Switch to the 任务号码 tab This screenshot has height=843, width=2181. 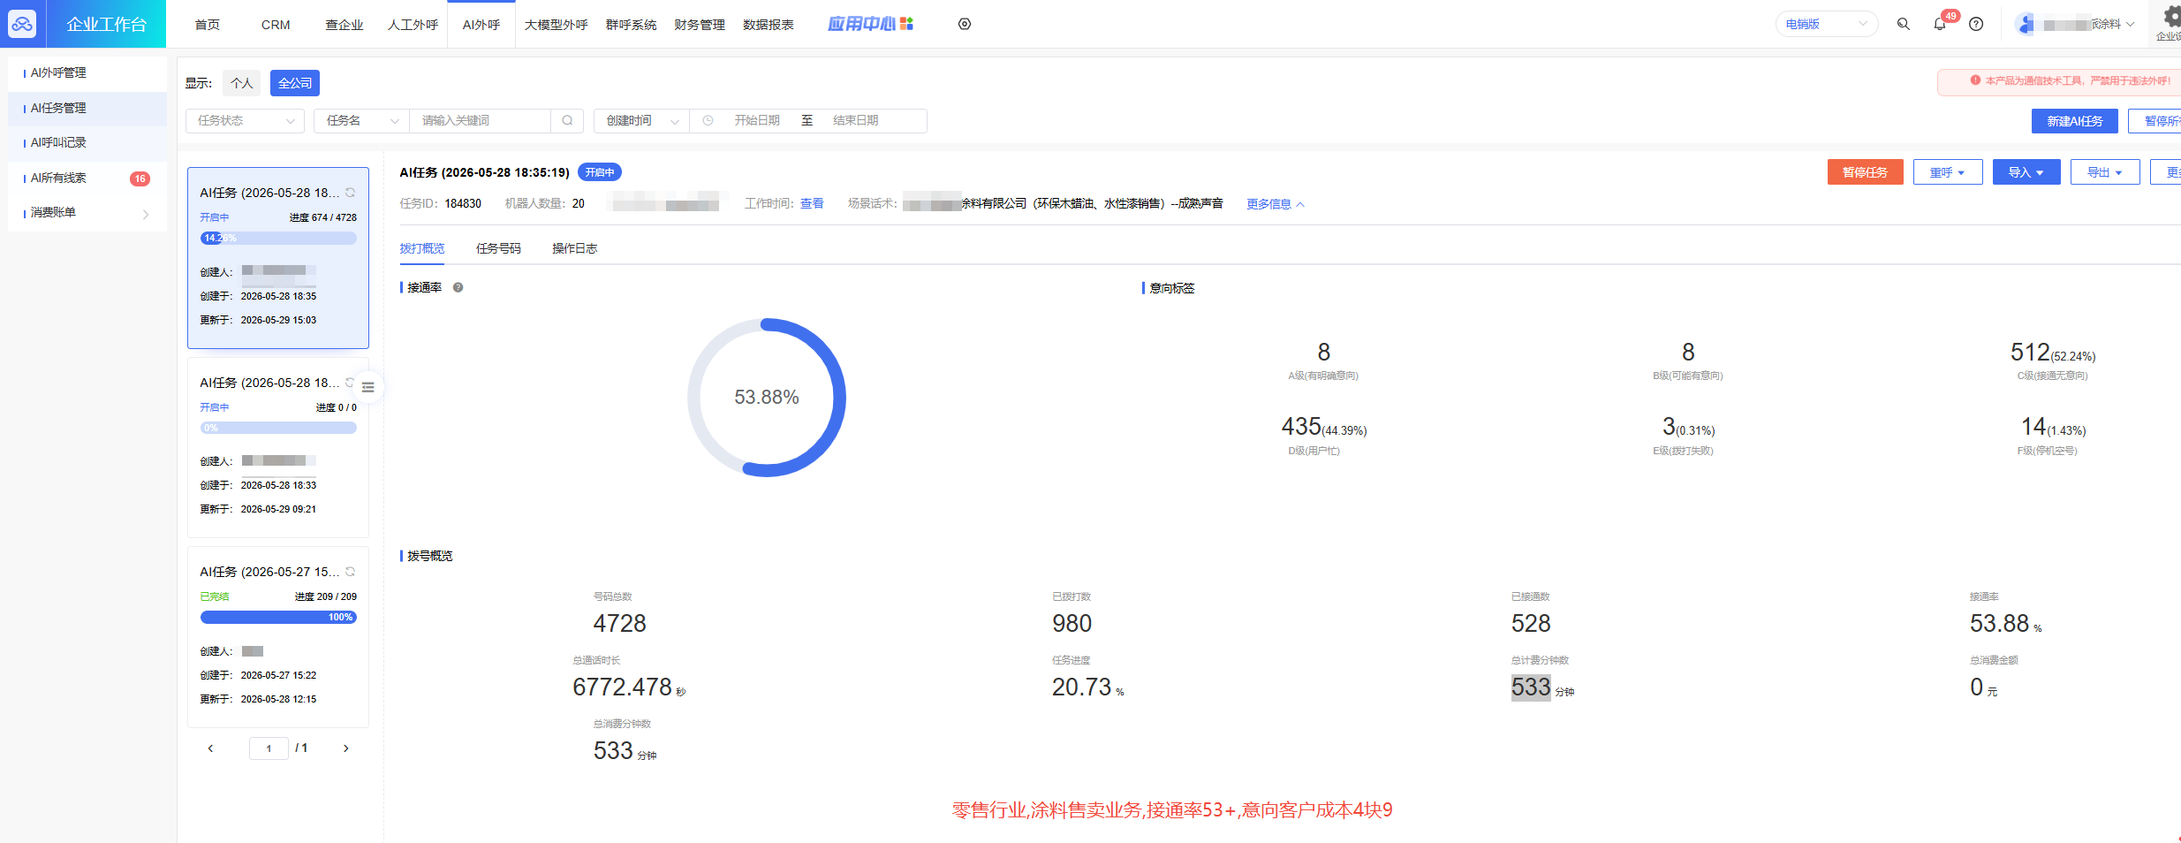coord(498,248)
